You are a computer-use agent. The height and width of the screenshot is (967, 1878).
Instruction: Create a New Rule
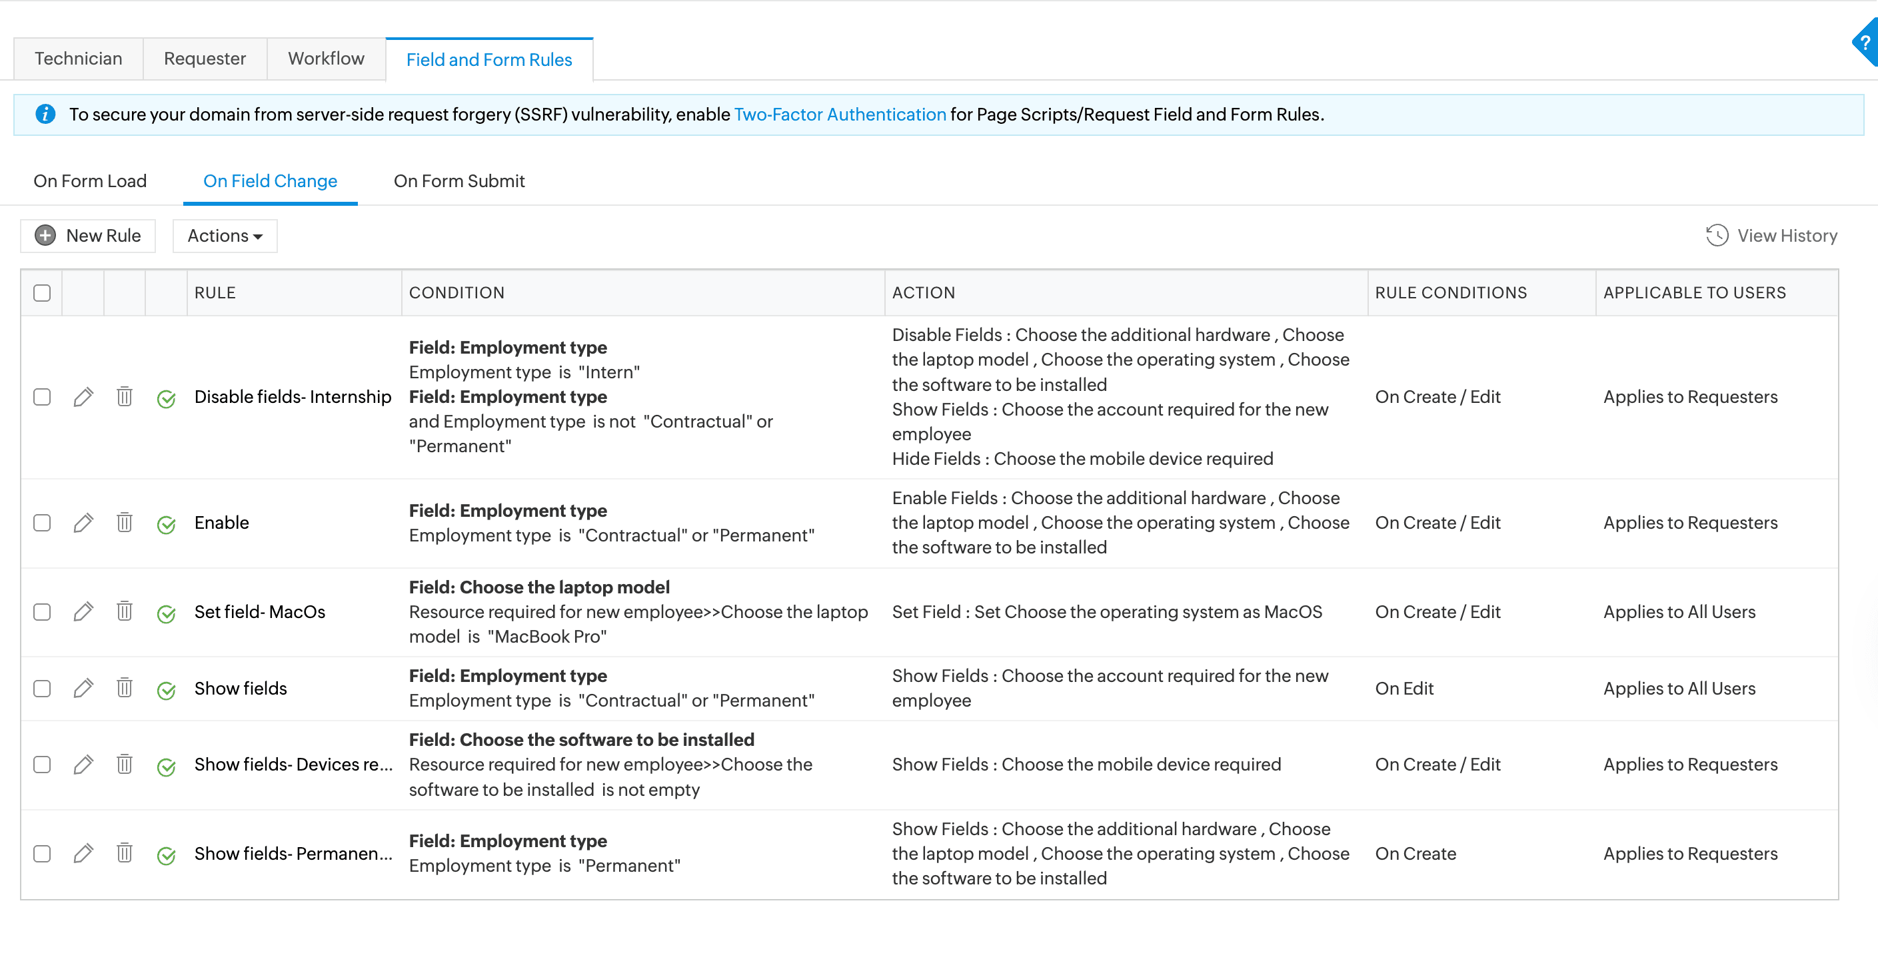[x=88, y=236]
